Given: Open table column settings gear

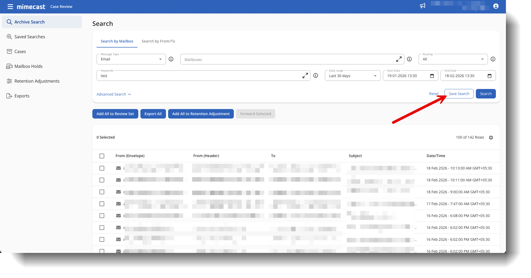Looking at the screenshot, I should (x=491, y=138).
